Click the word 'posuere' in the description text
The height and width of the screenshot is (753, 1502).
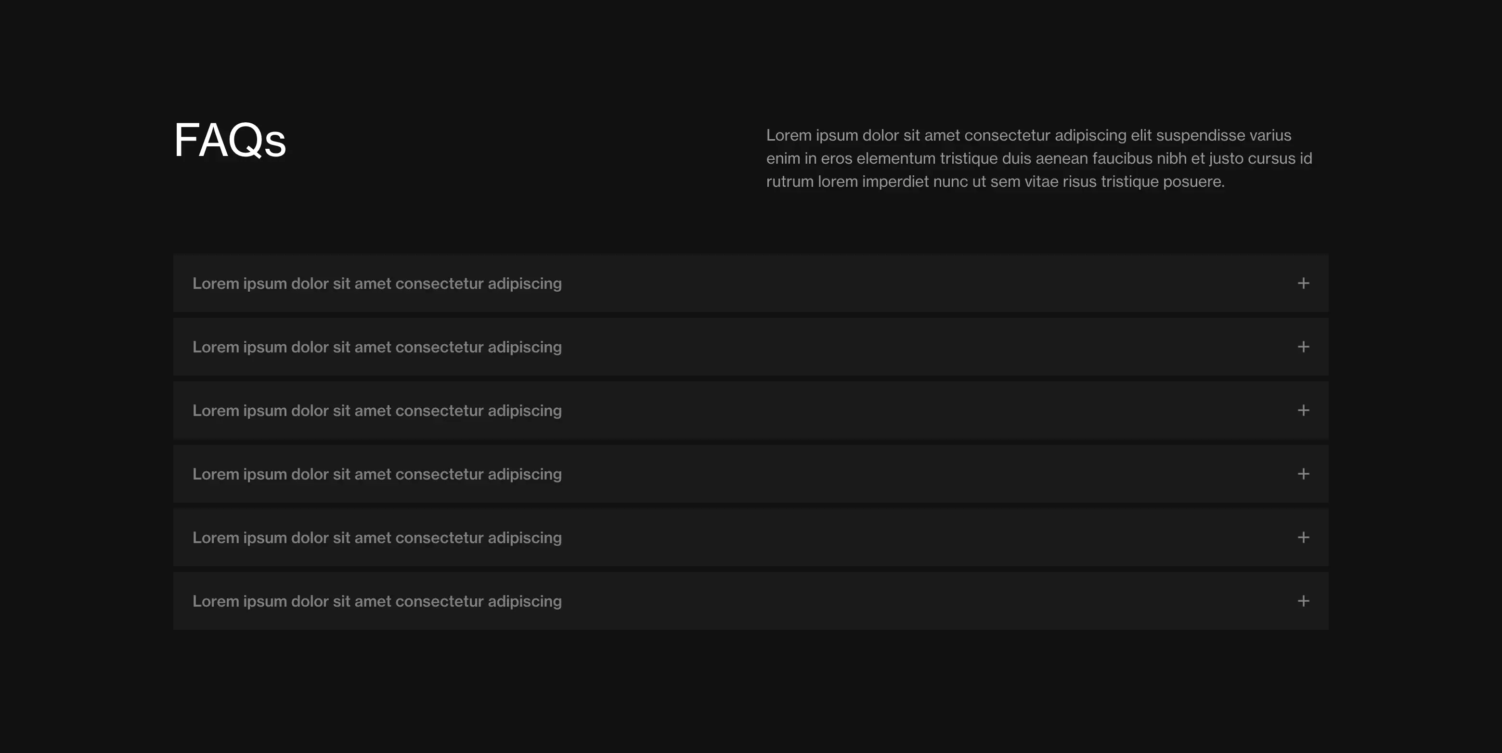click(1192, 182)
